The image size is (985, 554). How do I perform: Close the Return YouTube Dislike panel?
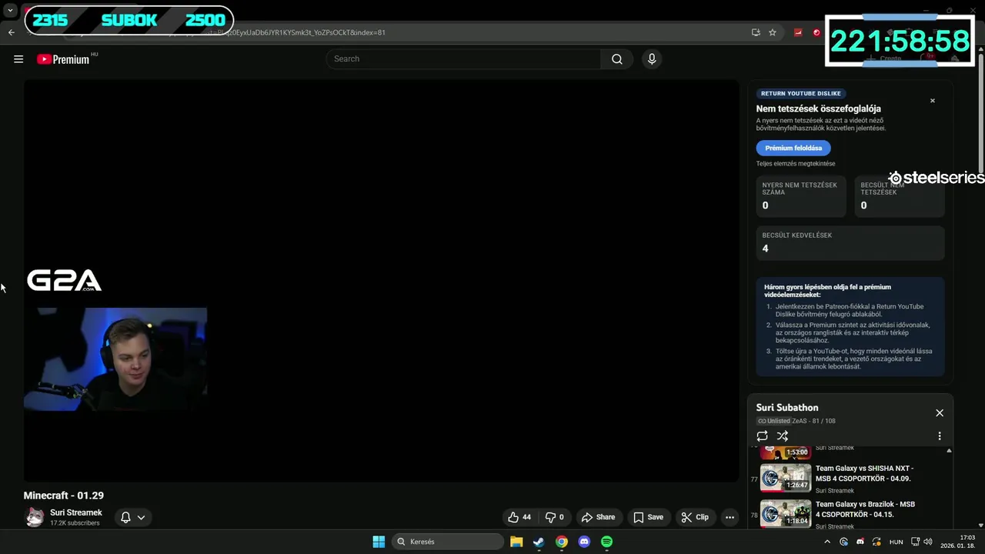tap(932, 101)
